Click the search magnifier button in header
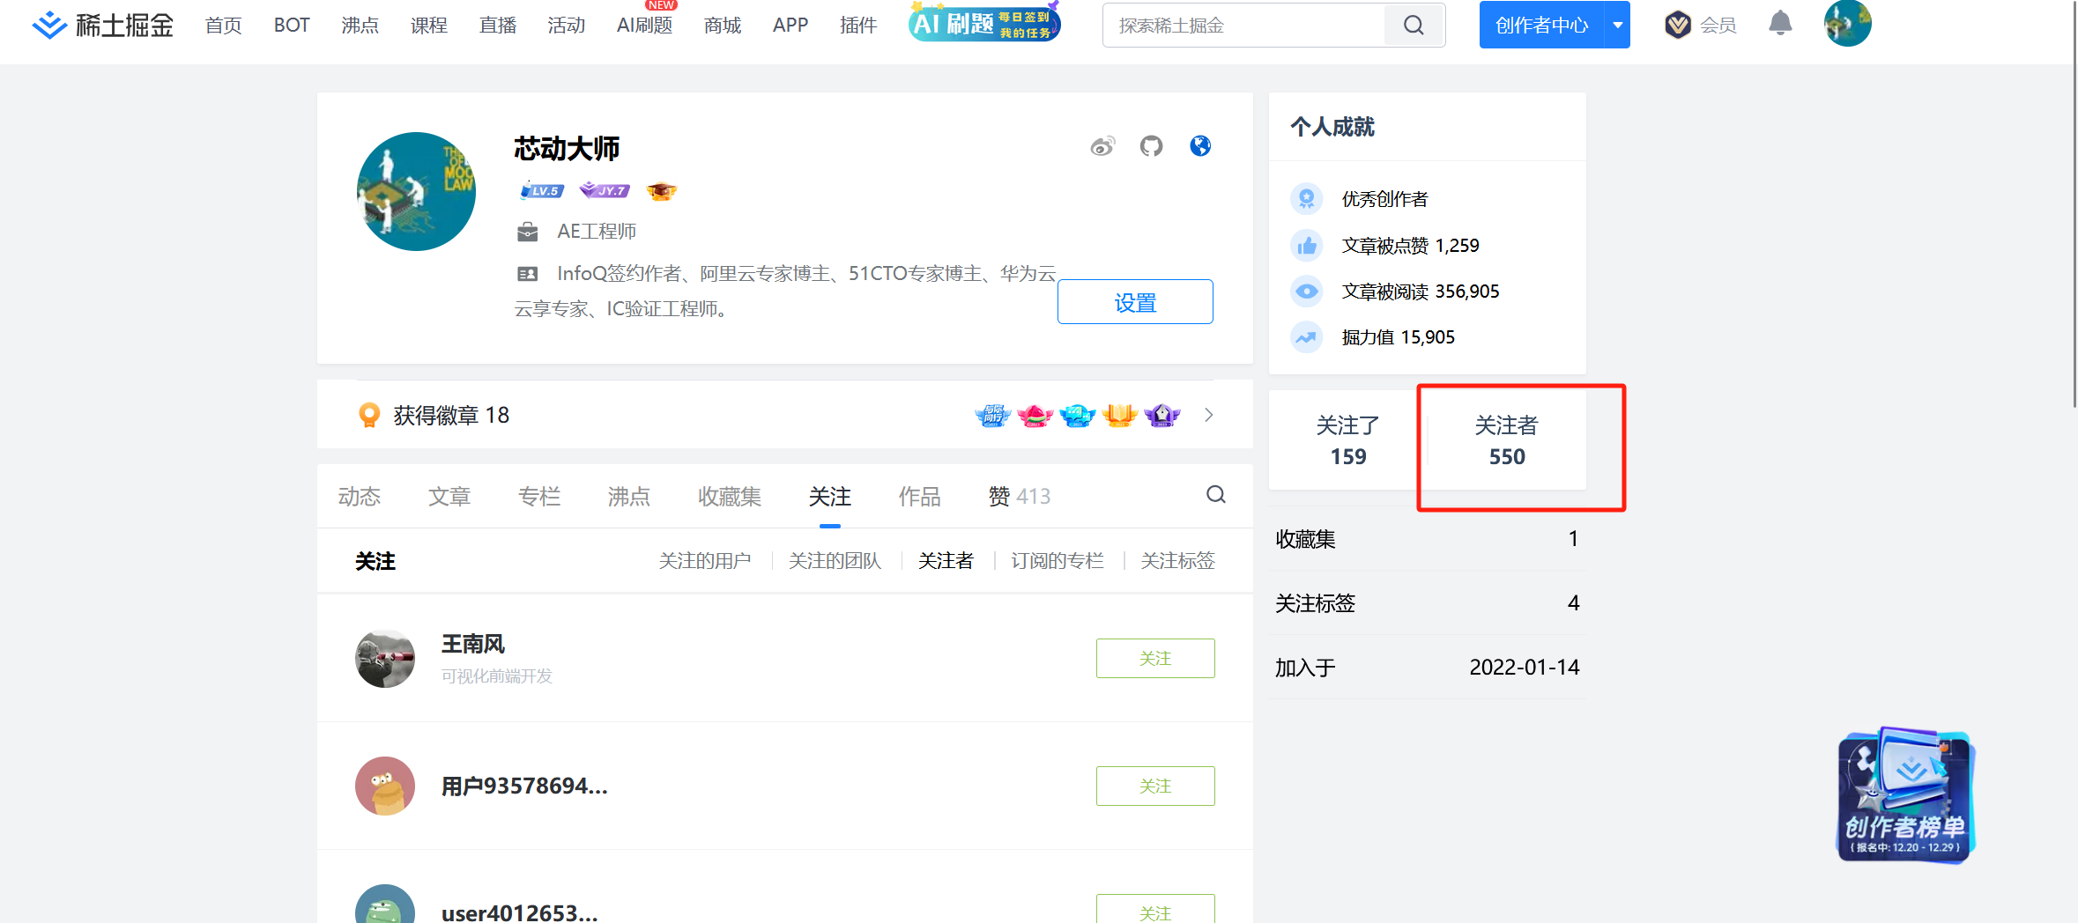 [x=1414, y=26]
